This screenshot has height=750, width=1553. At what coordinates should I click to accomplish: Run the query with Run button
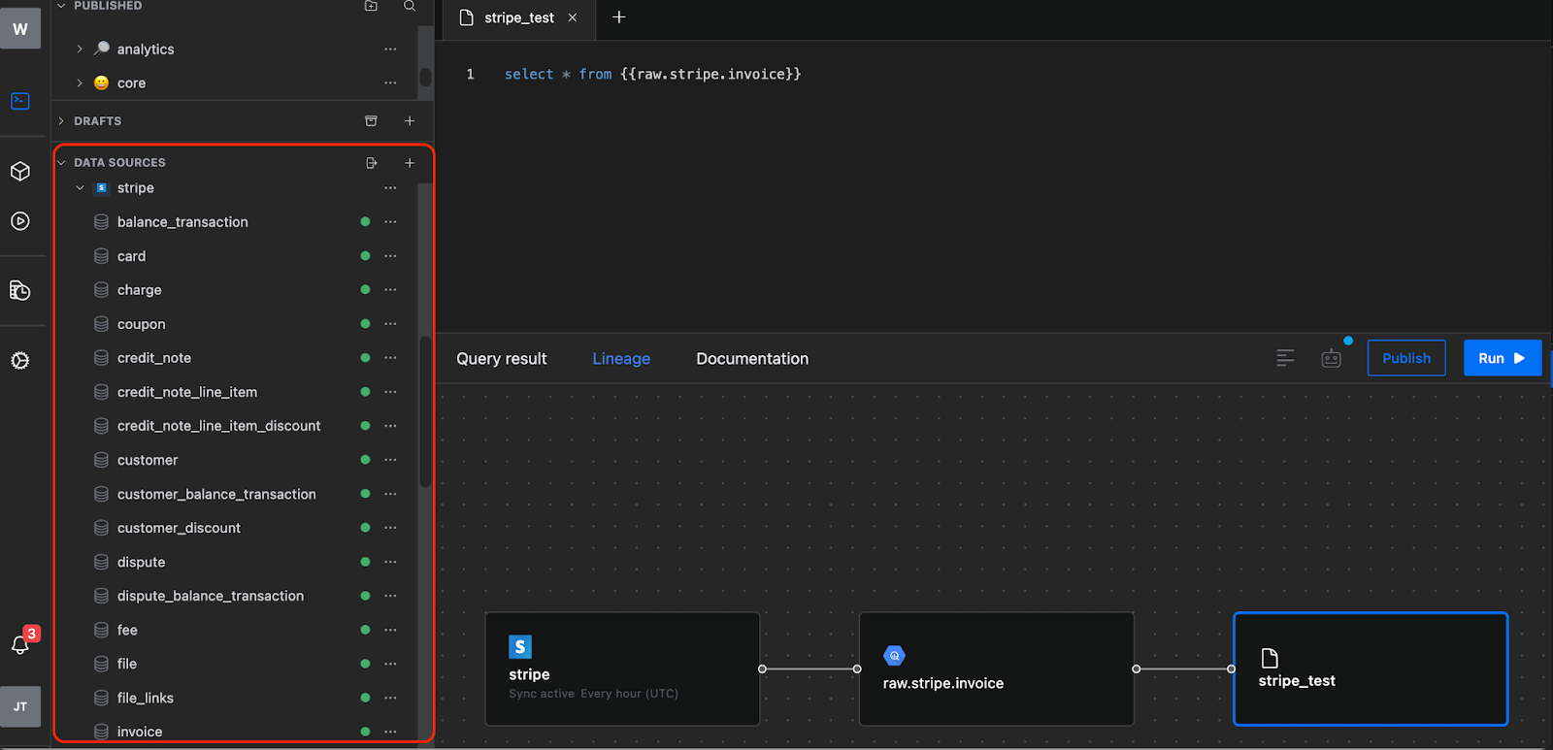(x=1502, y=358)
